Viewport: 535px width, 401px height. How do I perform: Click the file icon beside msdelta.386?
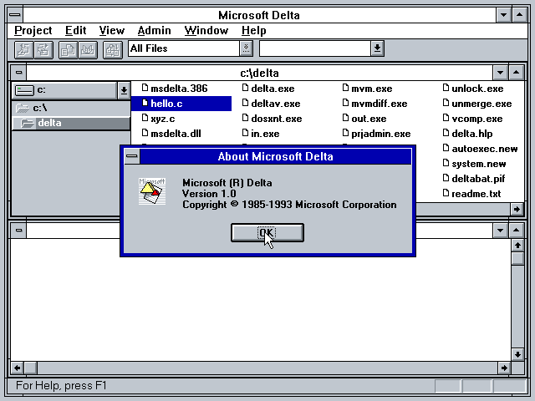click(145, 88)
